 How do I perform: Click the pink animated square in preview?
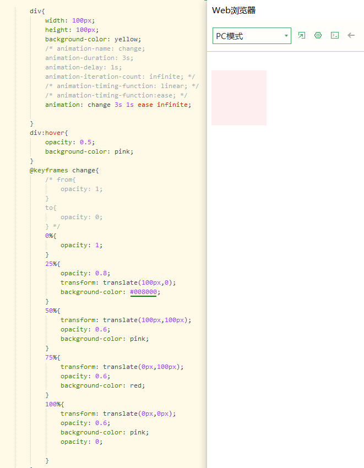coord(239,98)
